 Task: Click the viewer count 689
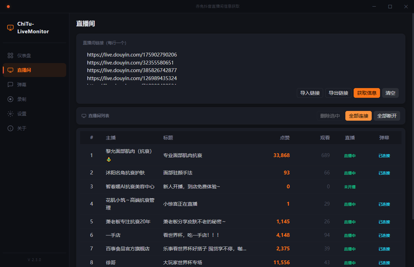[326, 155]
